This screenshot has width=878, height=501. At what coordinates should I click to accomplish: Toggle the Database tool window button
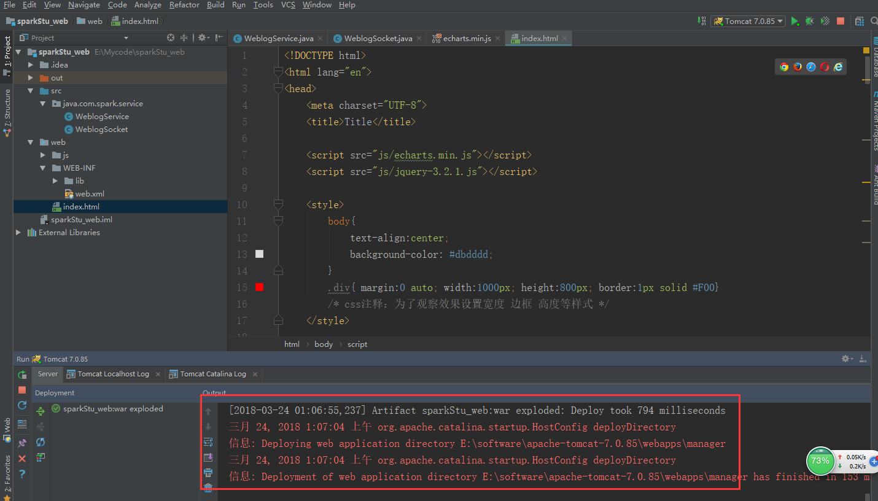click(874, 58)
